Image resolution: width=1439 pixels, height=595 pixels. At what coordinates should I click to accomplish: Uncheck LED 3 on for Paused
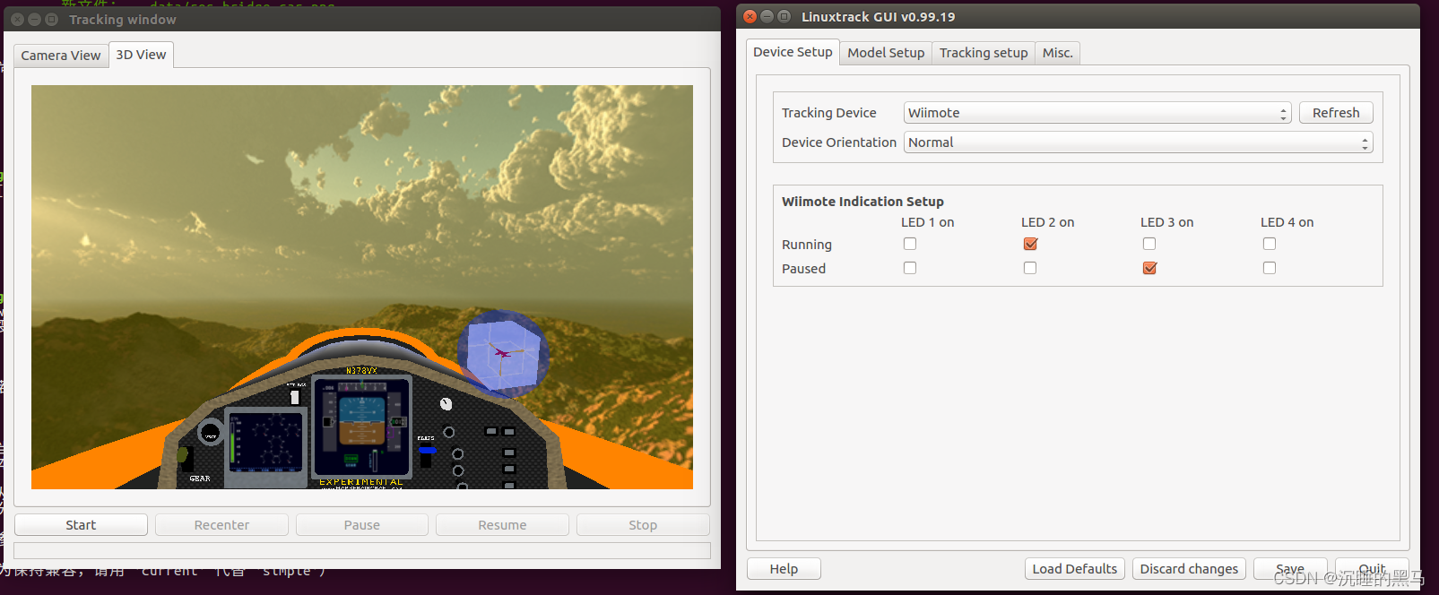pyautogui.click(x=1149, y=268)
